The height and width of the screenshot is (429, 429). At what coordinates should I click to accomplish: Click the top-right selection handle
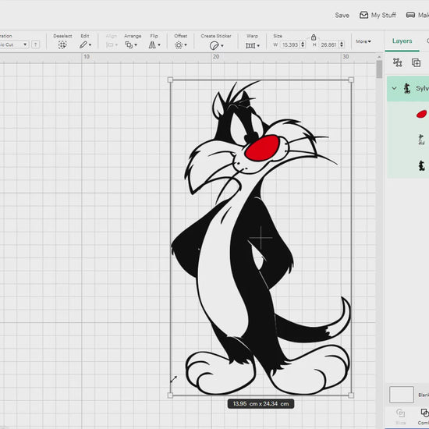coord(351,80)
